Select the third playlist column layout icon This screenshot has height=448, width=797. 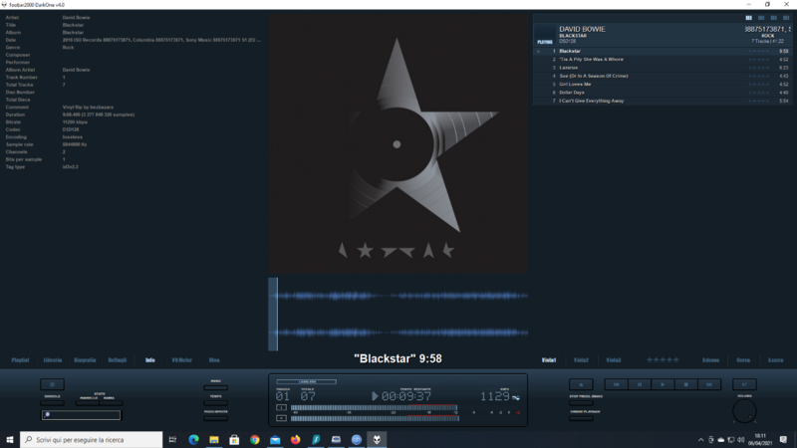coord(774,18)
